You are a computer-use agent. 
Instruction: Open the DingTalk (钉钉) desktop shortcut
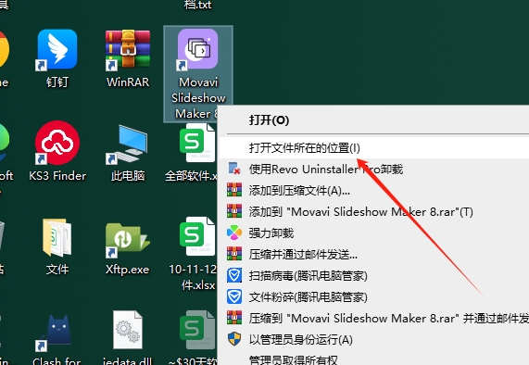[x=57, y=50]
